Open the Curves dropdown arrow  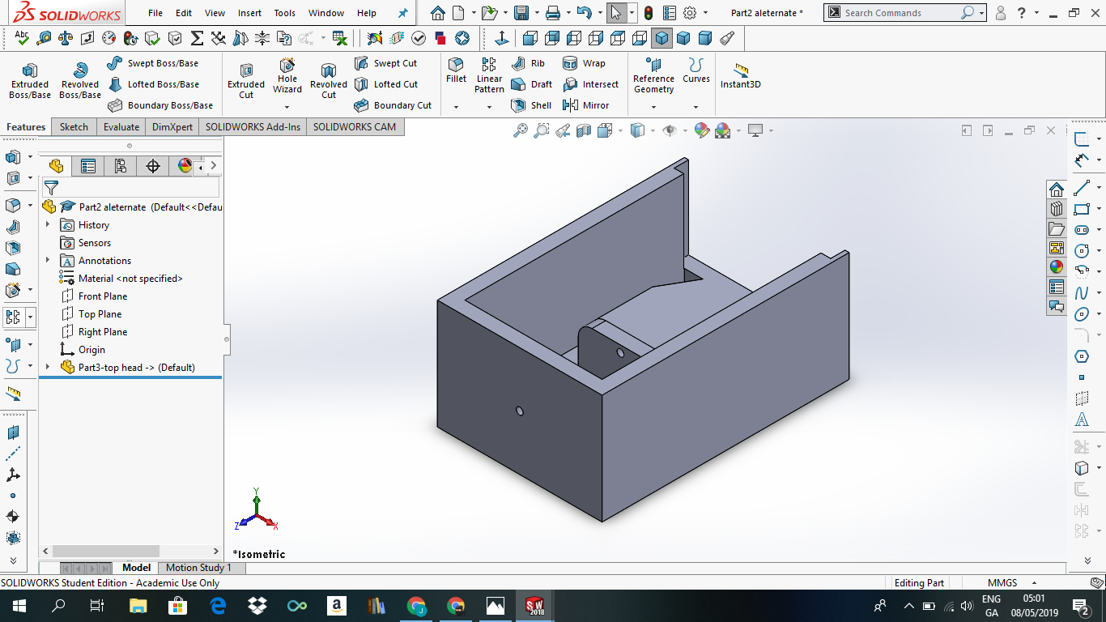point(696,107)
